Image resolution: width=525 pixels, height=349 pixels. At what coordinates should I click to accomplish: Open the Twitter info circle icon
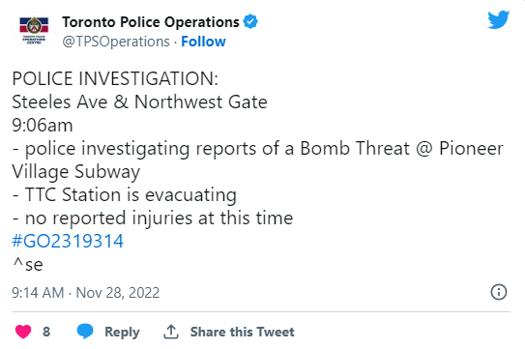tap(499, 292)
